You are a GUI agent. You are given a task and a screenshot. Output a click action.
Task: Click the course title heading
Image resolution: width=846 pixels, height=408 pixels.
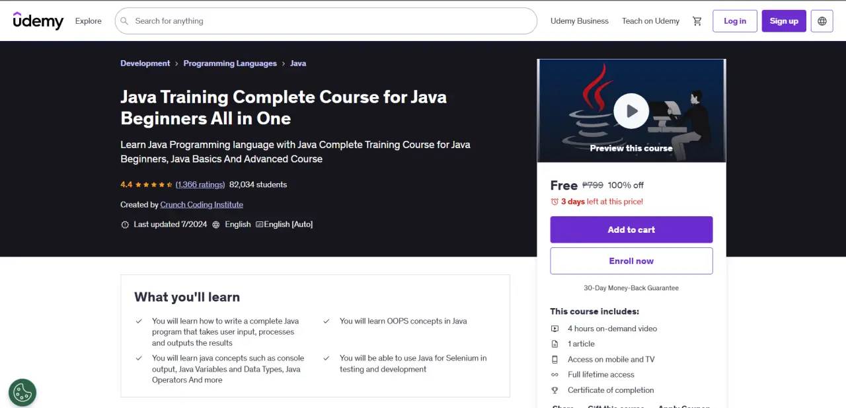pyautogui.click(x=284, y=107)
